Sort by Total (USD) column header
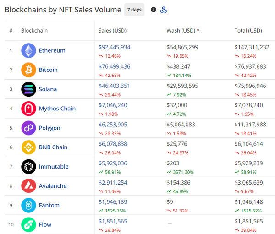This screenshot has height=234, width=275. (248, 31)
